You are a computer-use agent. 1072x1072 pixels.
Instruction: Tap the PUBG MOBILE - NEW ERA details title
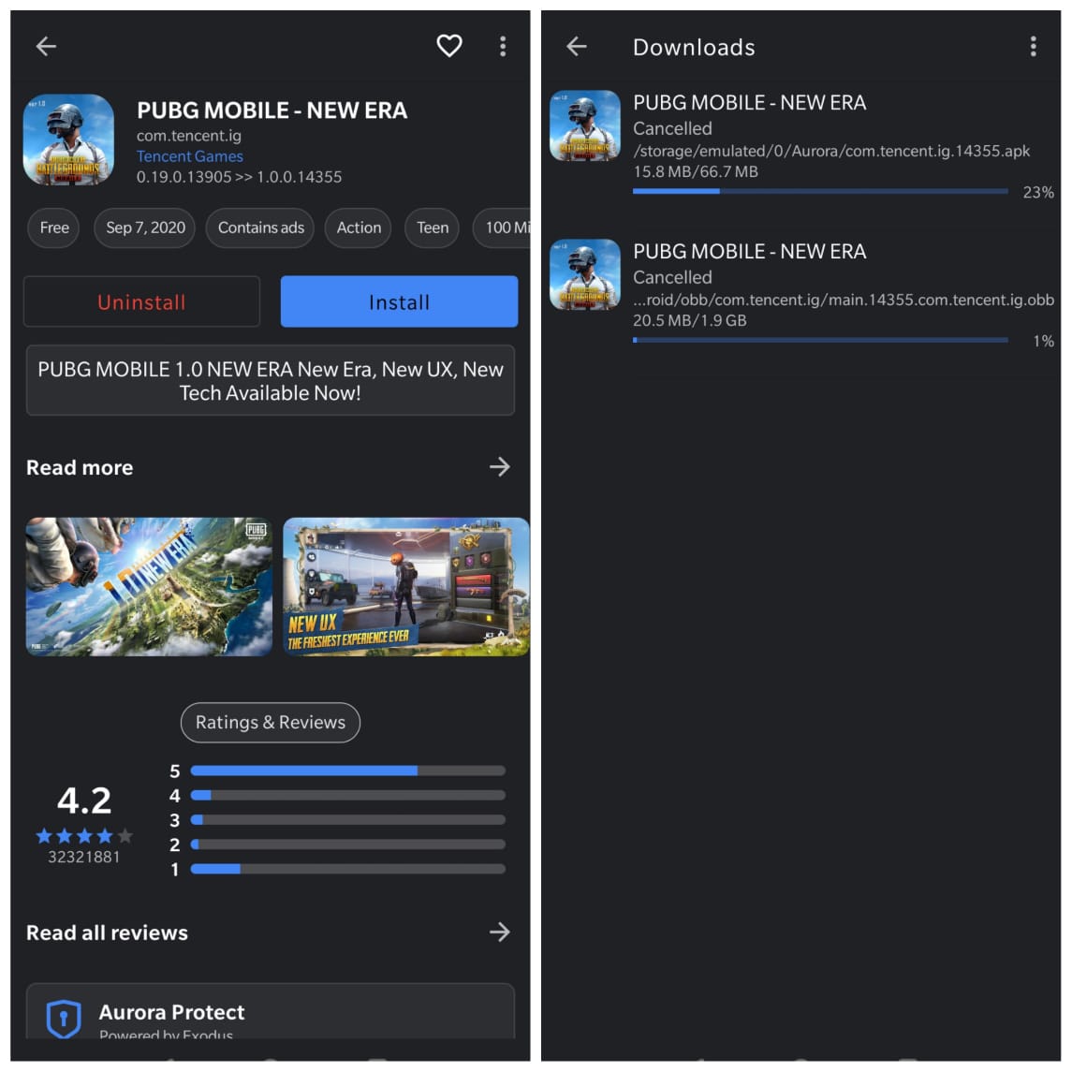click(272, 110)
